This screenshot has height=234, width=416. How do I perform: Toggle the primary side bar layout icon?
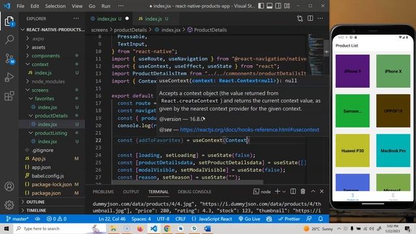(x=261, y=6)
